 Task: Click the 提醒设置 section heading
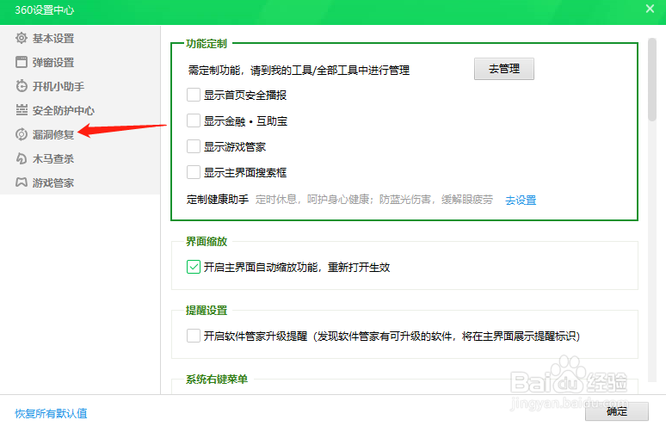207,311
